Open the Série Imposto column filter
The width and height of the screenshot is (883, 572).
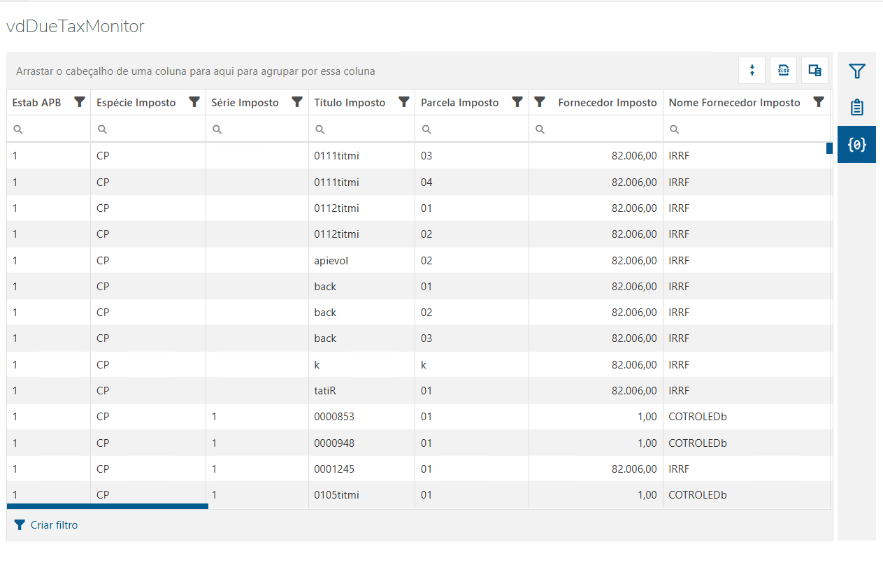297,102
